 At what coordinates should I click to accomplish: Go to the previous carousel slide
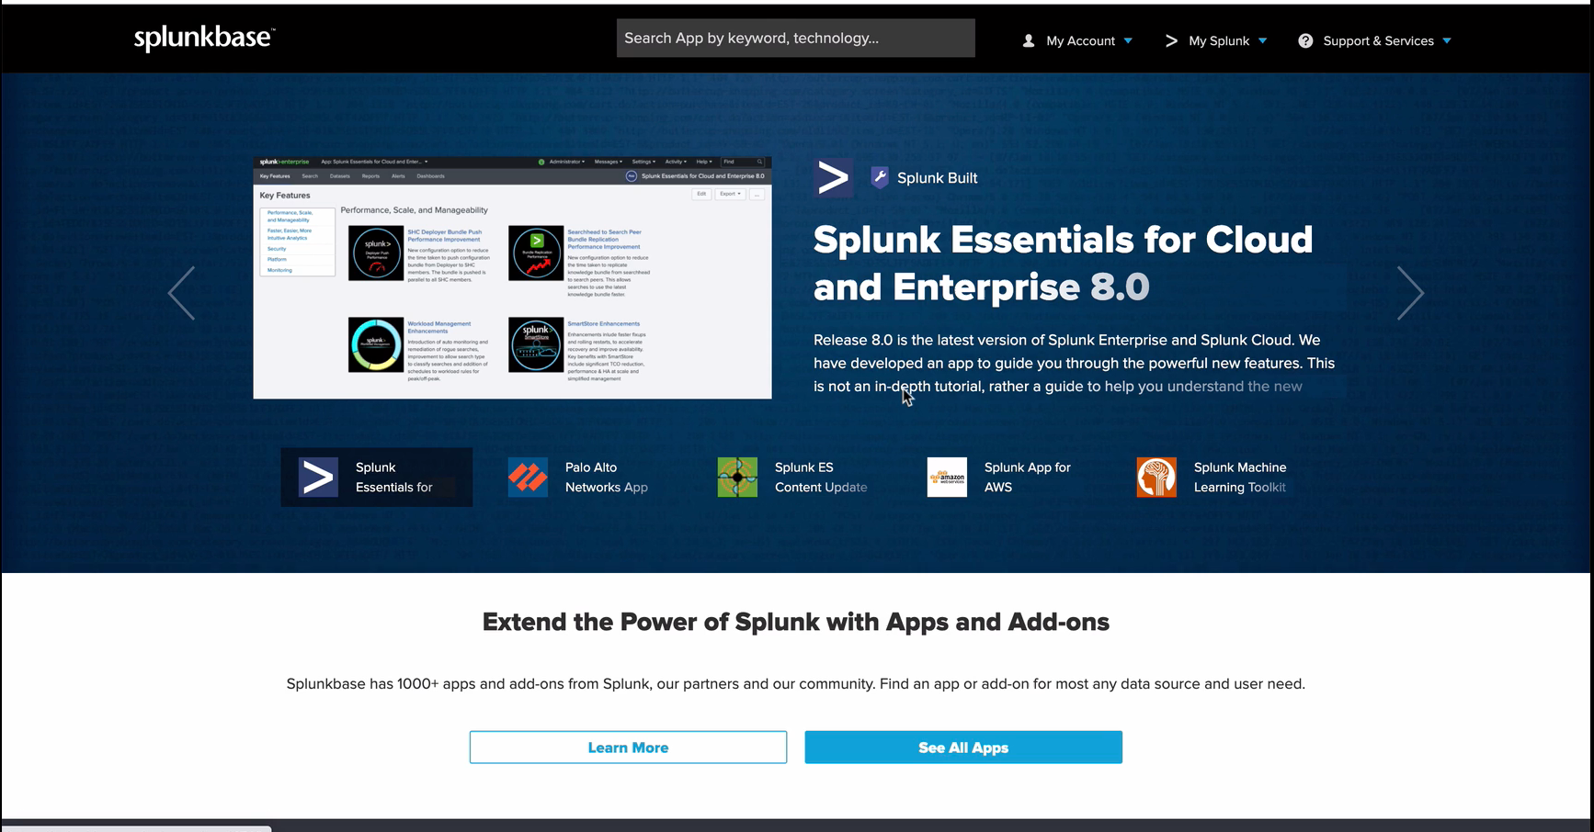(181, 293)
